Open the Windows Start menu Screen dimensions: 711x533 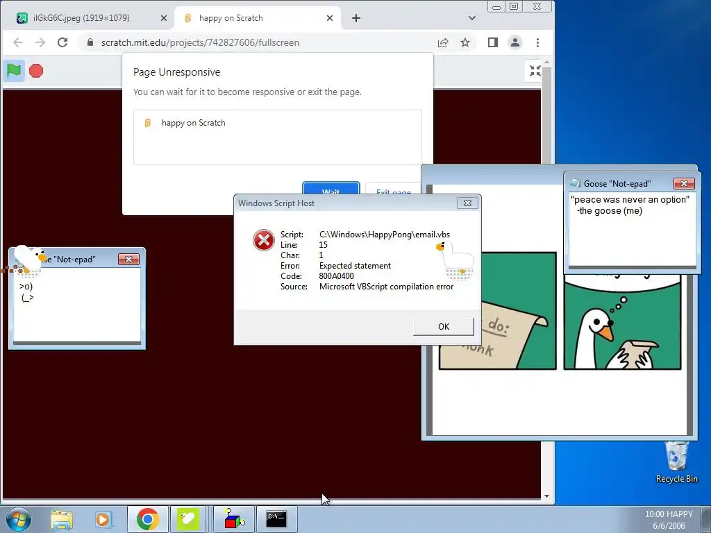[19, 519]
